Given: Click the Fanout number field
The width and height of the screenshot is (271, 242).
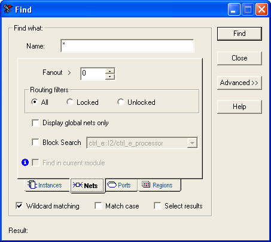Looking at the screenshot, I should coord(93,74).
